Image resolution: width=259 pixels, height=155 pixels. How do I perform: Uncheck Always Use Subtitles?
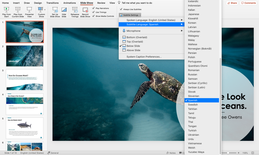121,9
